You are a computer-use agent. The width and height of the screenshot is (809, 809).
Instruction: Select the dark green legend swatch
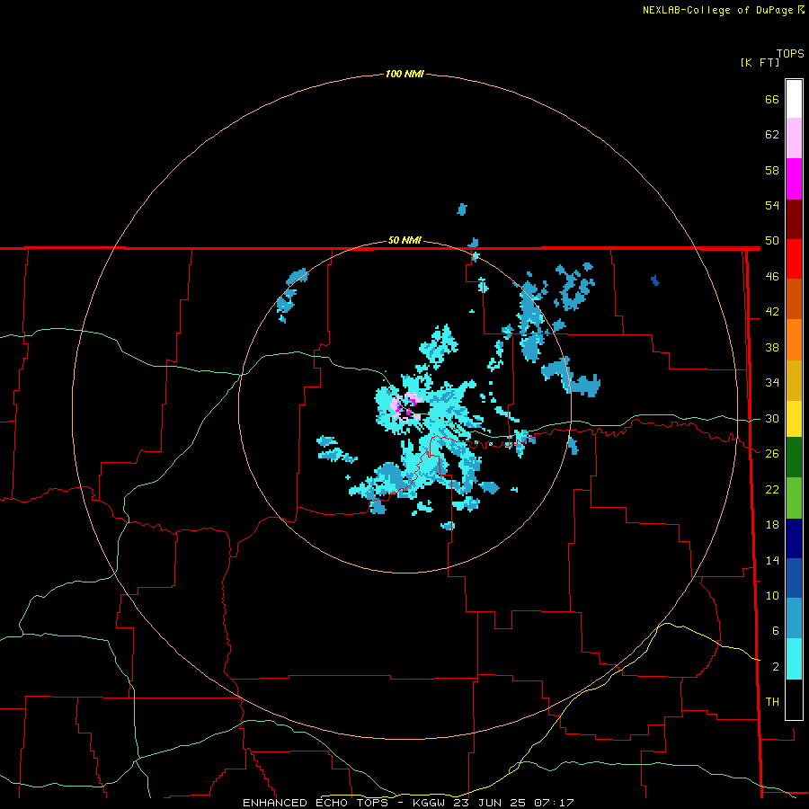pos(794,458)
